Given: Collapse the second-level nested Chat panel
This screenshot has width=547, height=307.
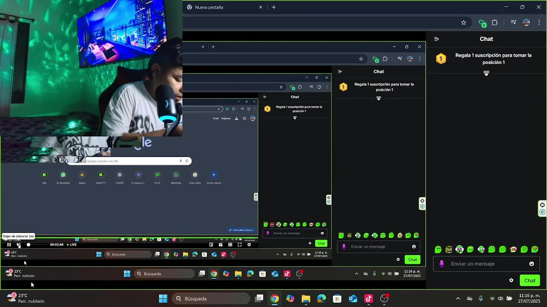Looking at the screenshot, I should (340, 72).
